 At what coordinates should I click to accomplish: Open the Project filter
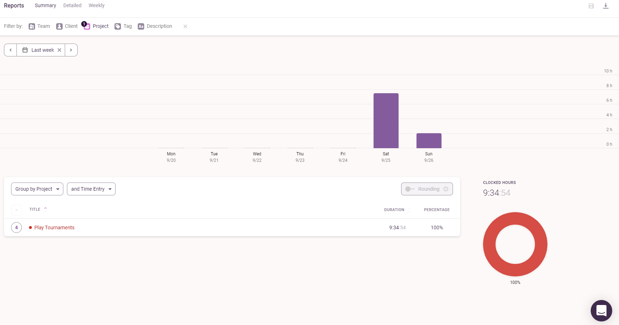(96, 26)
